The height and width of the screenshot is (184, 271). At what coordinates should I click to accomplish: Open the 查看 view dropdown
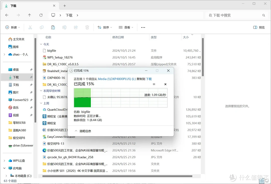pos(126,27)
